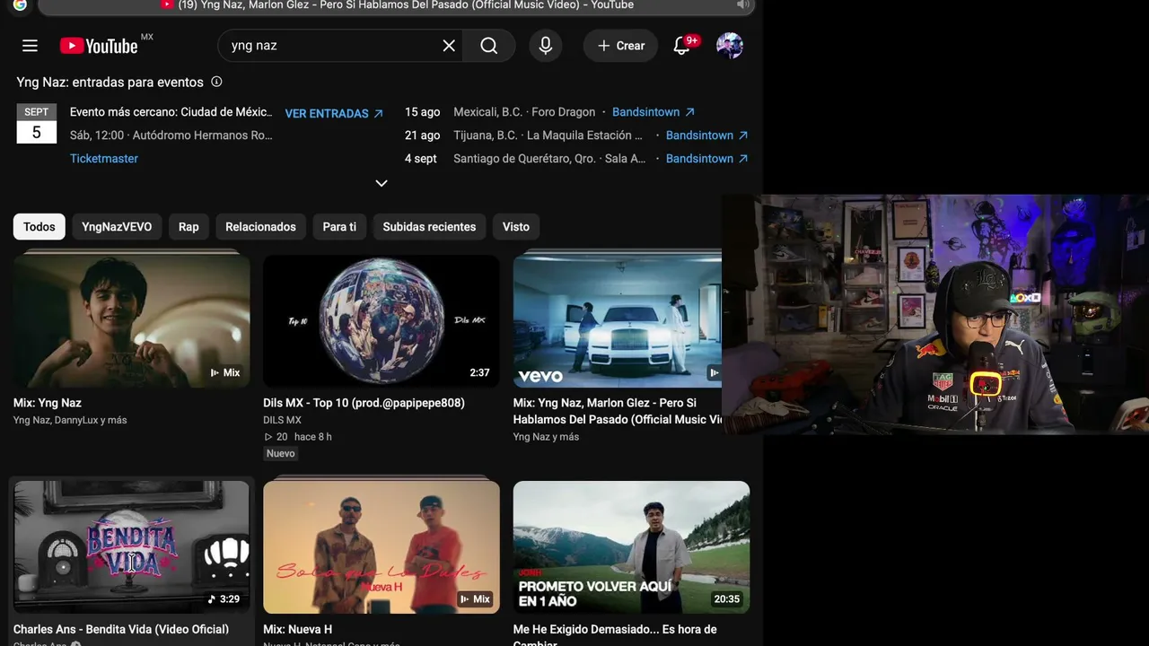Go to YouTube home via logo
This screenshot has width=1149, height=646.
pos(99,46)
